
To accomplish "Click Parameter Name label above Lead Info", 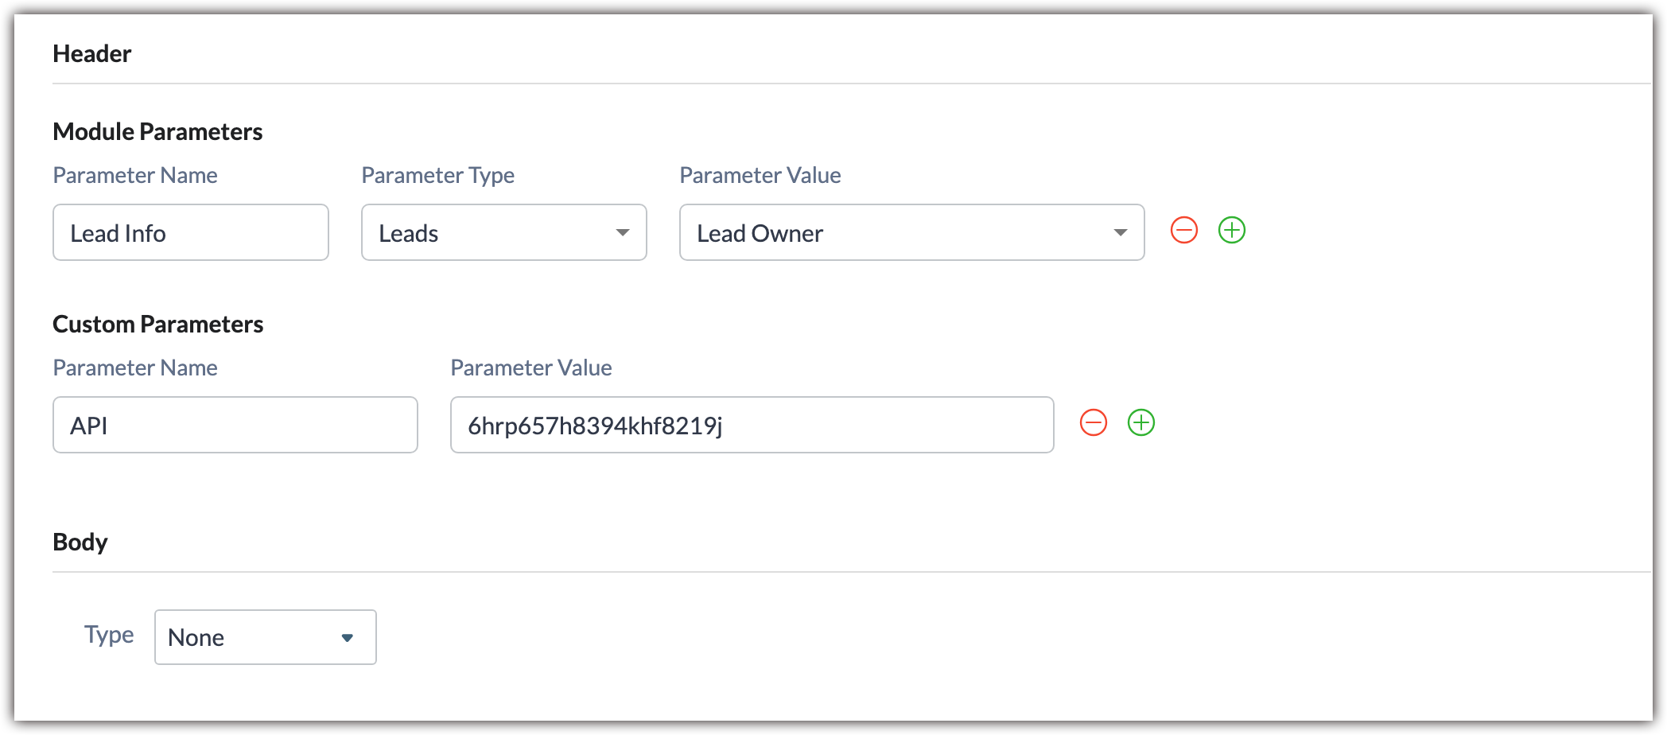I will pyautogui.click(x=135, y=176).
